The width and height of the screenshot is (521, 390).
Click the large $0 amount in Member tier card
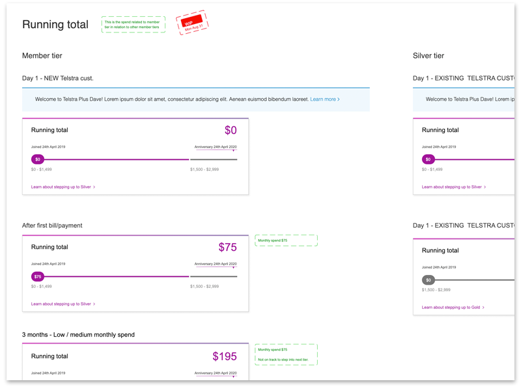coord(231,131)
